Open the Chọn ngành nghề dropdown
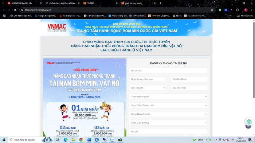 (x=168, y=97)
